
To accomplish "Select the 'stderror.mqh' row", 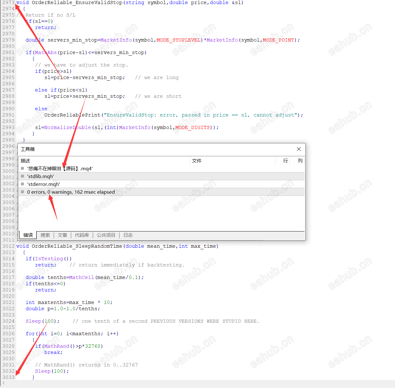I will [162, 184].
